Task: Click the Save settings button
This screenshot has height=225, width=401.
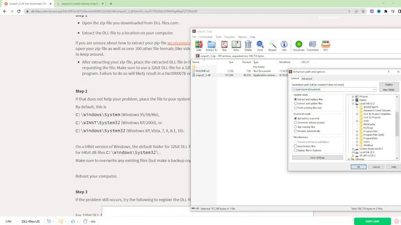Action: 318,157
